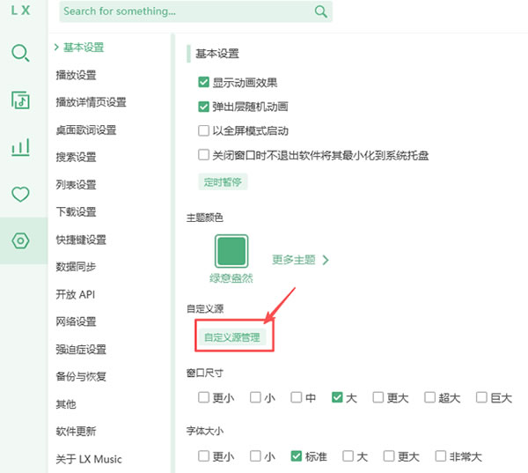Open the leaderboard chart icon
The image size is (528, 473).
(x=20, y=147)
